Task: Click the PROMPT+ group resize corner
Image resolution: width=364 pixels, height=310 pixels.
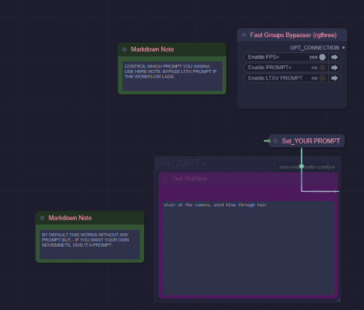Action: (338, 300)
